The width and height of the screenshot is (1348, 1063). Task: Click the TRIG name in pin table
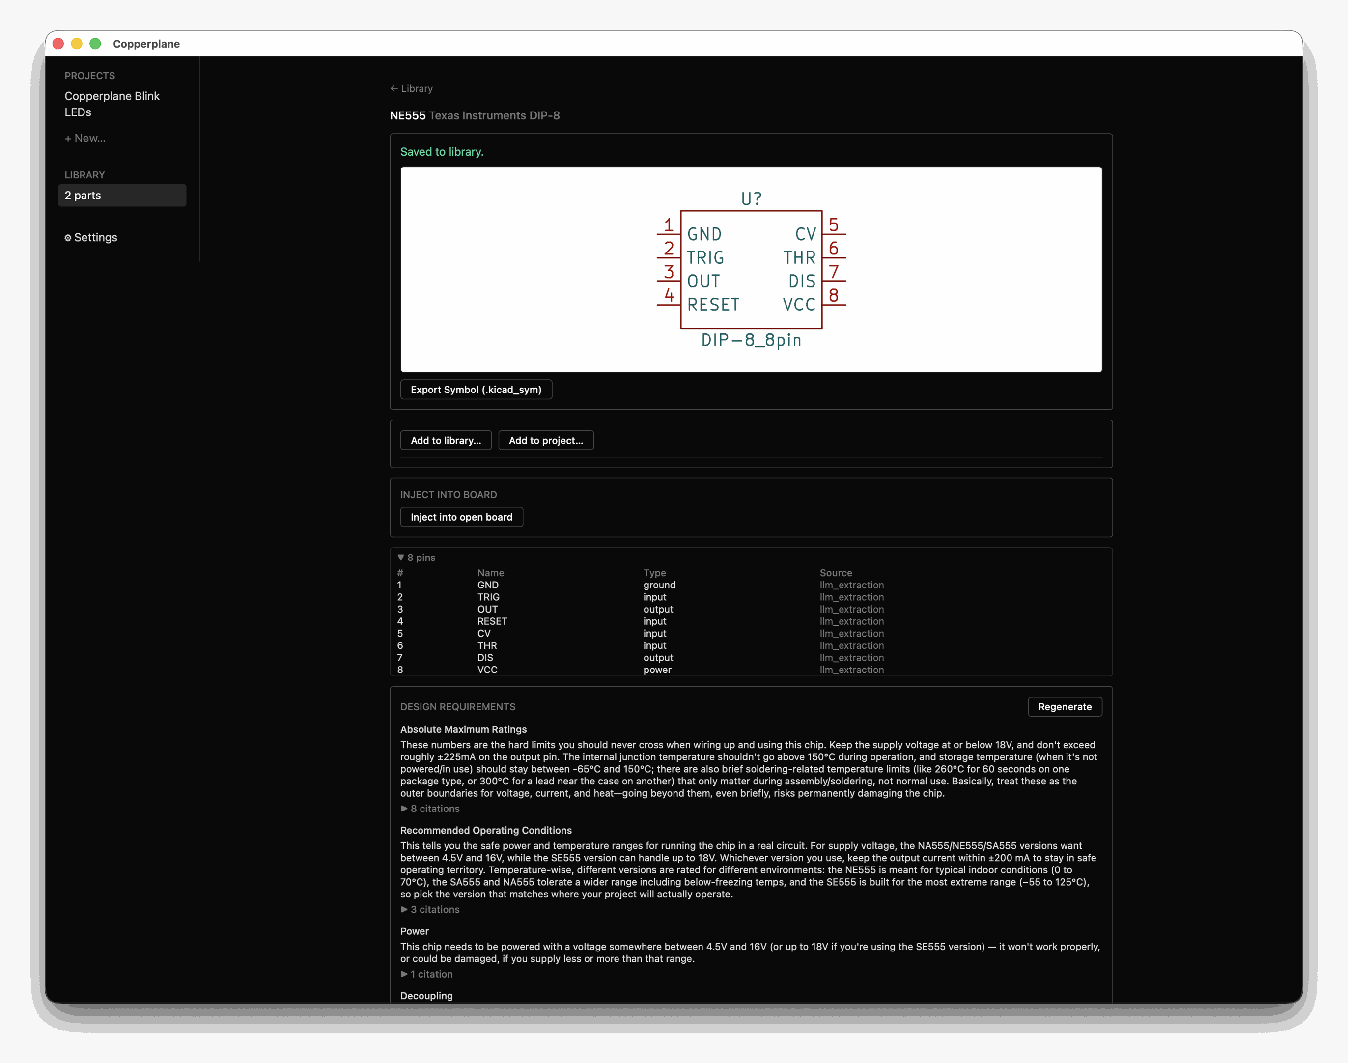[488, 597]
